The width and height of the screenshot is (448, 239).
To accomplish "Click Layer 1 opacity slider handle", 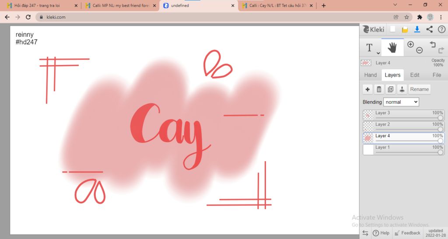I will tap(440, 152).
